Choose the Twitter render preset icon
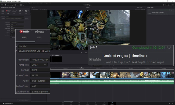Screen dimensions: 175x105 (x=20, y=11)
